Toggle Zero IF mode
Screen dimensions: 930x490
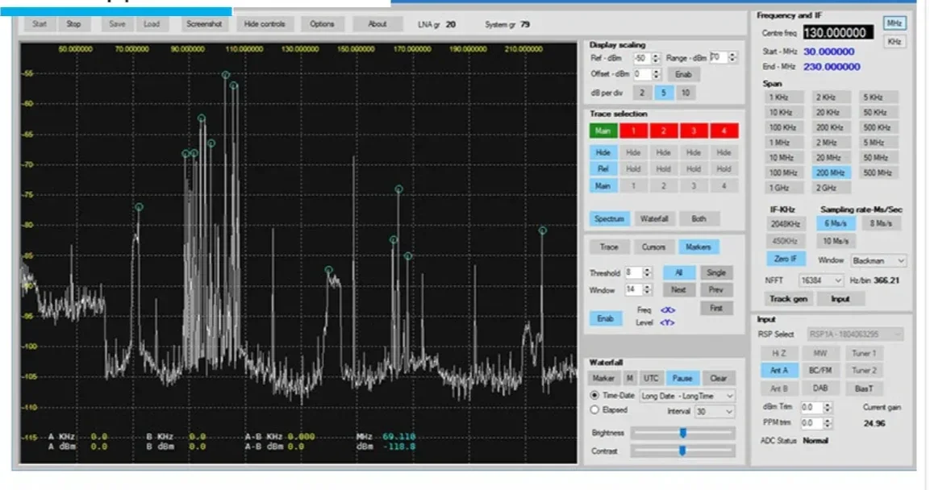click(x=785, y=260)
